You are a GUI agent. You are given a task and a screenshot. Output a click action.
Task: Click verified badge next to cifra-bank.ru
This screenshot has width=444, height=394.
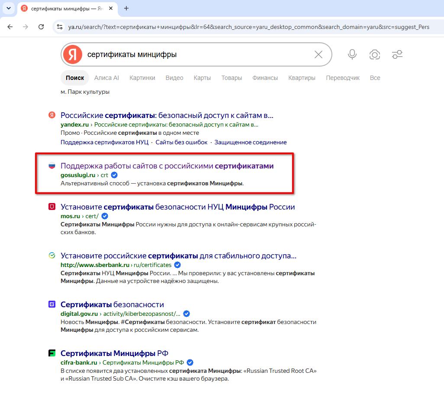(x=190, y=362)
